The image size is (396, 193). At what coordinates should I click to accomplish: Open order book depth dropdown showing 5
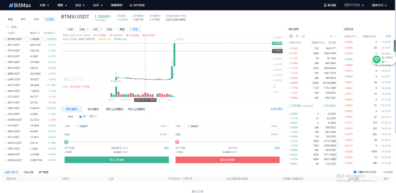pyautogui.click(x=333, y=36)
